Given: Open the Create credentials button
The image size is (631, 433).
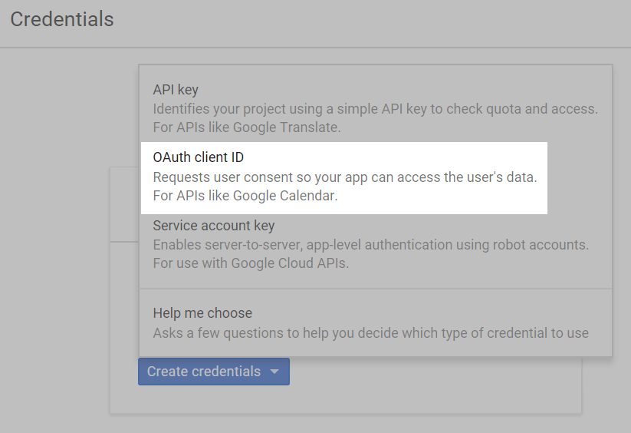Looking at the screenshot, I should coord(214,372).
